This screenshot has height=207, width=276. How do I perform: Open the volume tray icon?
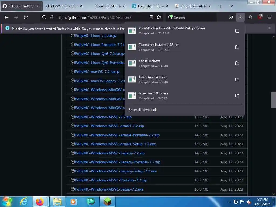249,202
